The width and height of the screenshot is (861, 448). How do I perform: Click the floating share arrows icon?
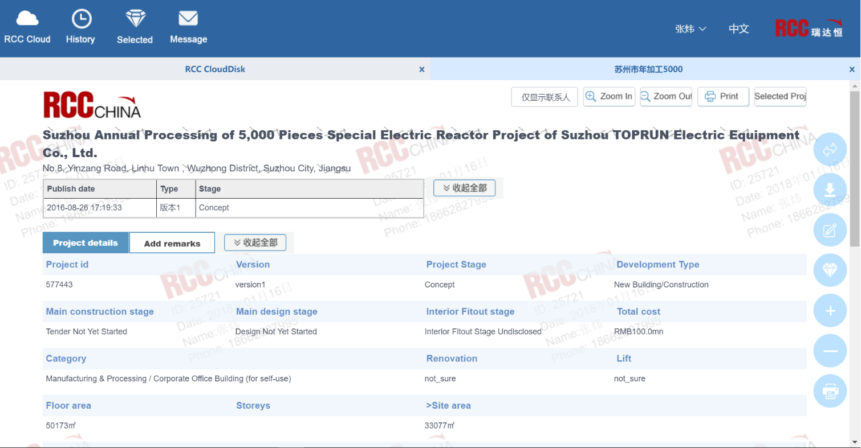point(830,150)
